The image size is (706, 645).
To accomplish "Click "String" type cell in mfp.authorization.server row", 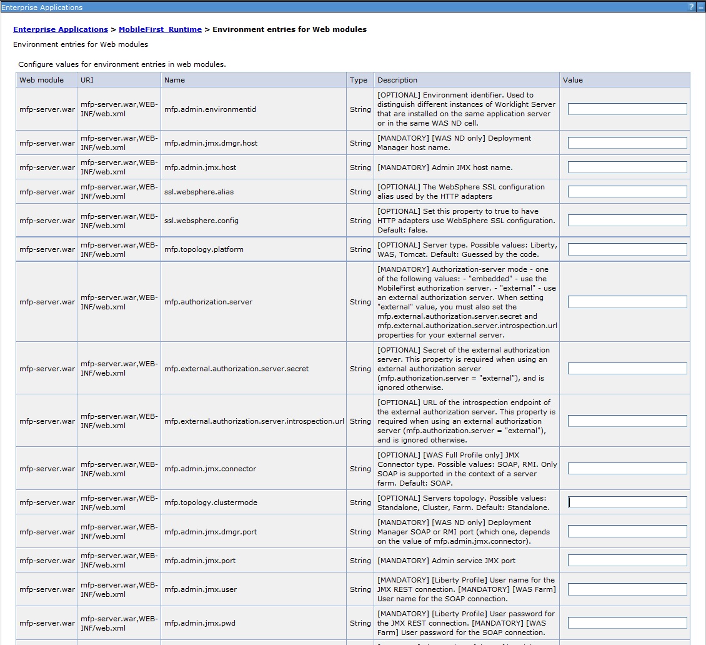I will 360,302.
